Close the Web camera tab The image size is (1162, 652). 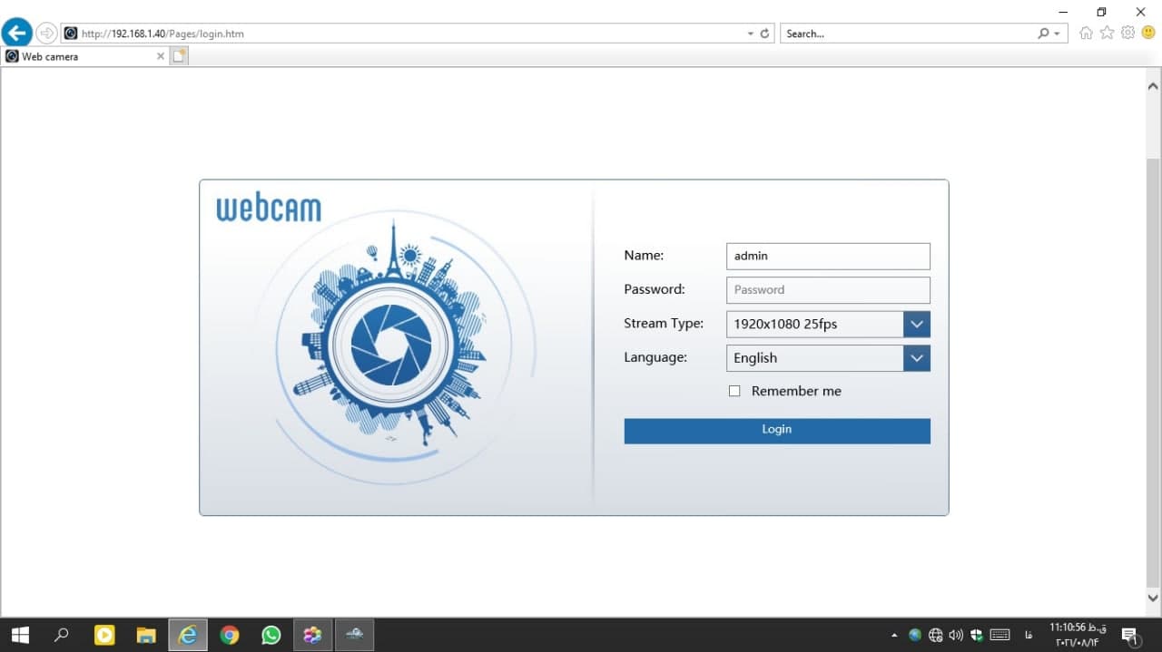(161, 56)
